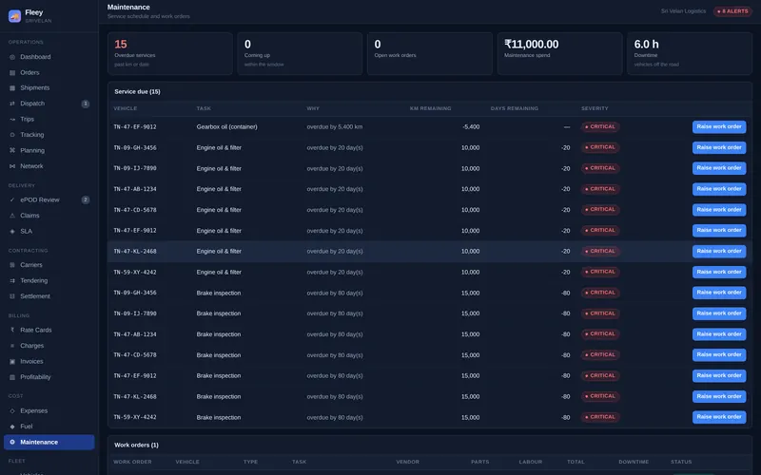This screenshot has width=761, height=475.
Task: Click the Fleey truck logo icon
Action: point(14,16)
